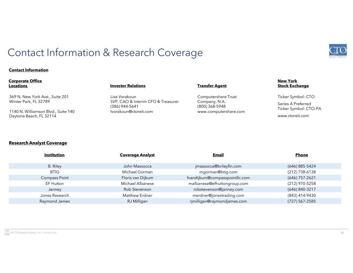Image resolution: width=353 pixels, height=273 pixels.
Task: Select the Ticker Symbol: CTO text
Action: tap(296, 97)
